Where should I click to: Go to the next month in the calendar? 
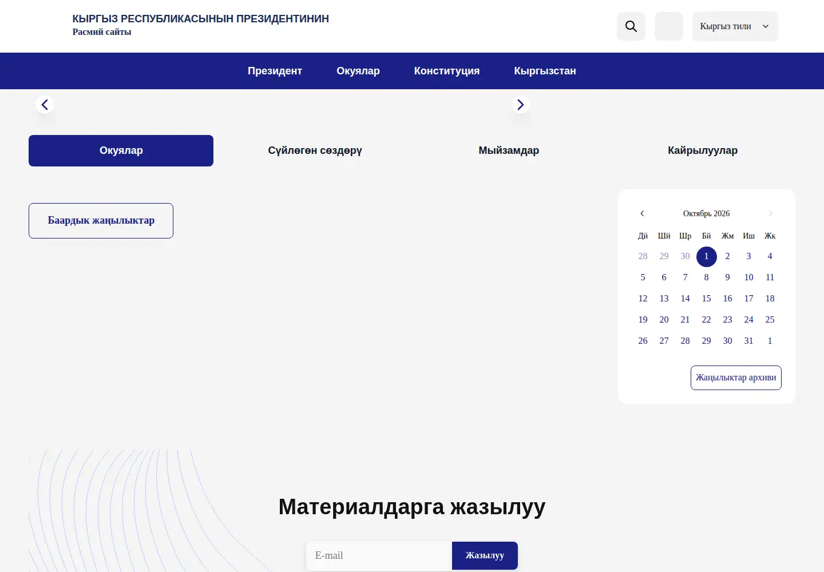coord(771,213)
